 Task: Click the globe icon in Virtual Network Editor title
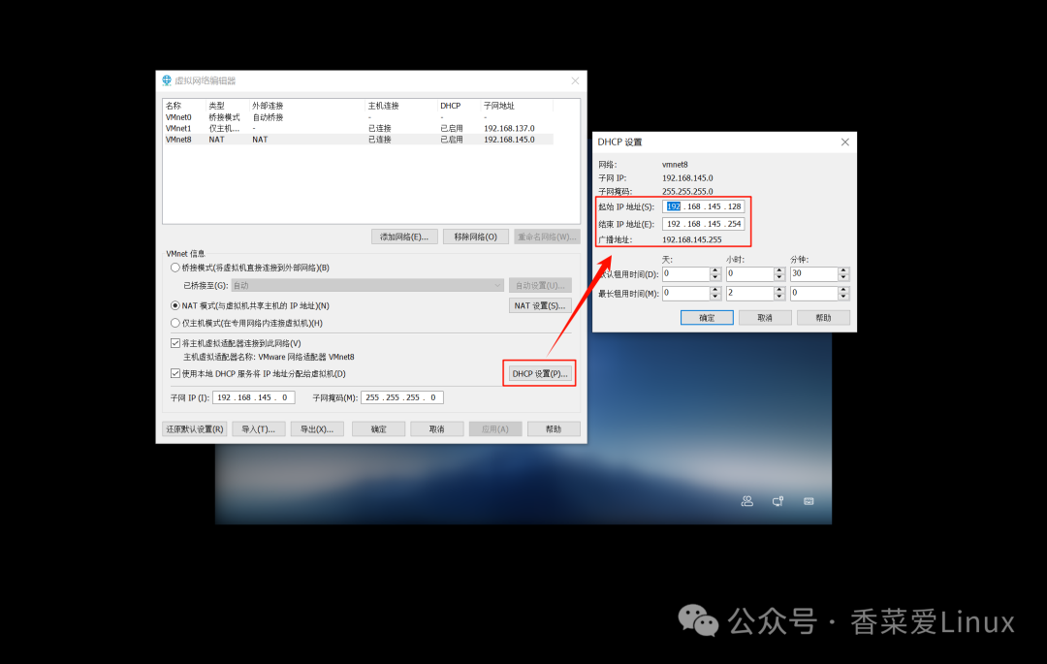[167, 80]
